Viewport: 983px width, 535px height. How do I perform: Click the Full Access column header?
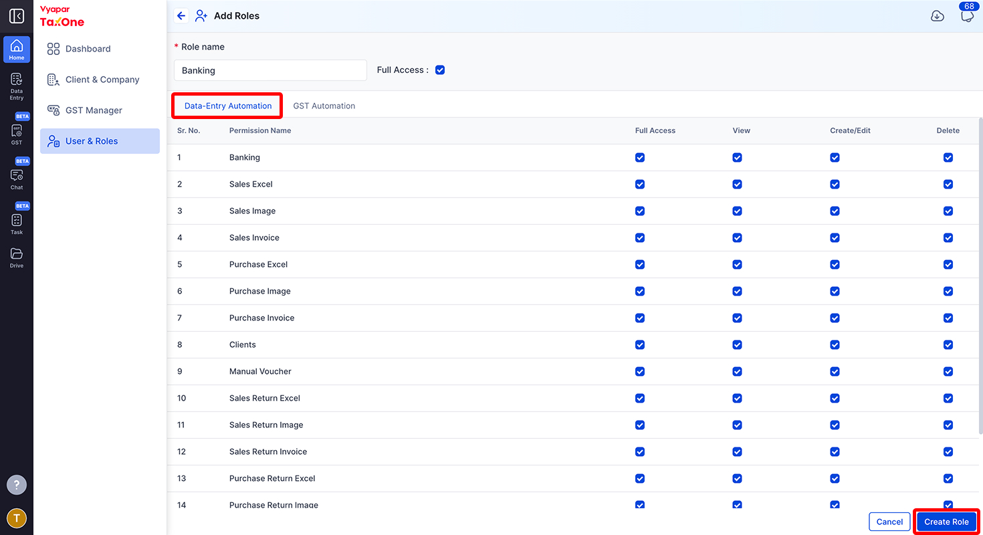(655, 130)
